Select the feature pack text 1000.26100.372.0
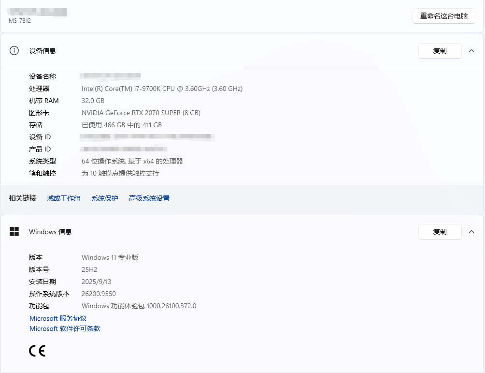Image resolution: width=485 pixels, height=373 pixels. [171, 306]
